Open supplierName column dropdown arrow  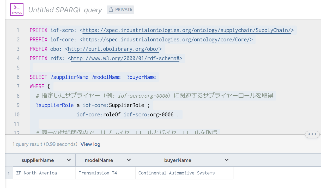click(69, 160)
